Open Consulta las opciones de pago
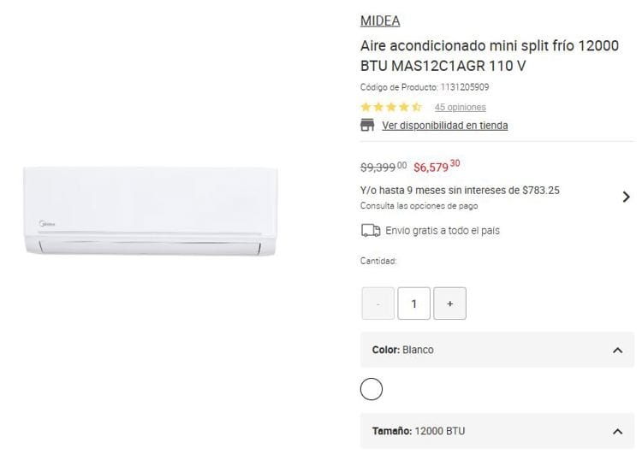 pos(419,206)
